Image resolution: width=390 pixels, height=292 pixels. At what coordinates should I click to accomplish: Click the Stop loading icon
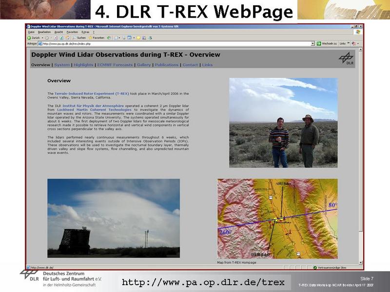click(56, 38)
